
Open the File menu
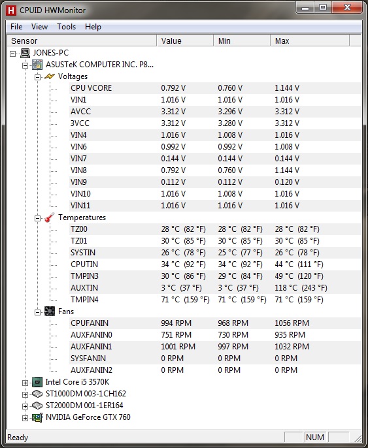16,27
